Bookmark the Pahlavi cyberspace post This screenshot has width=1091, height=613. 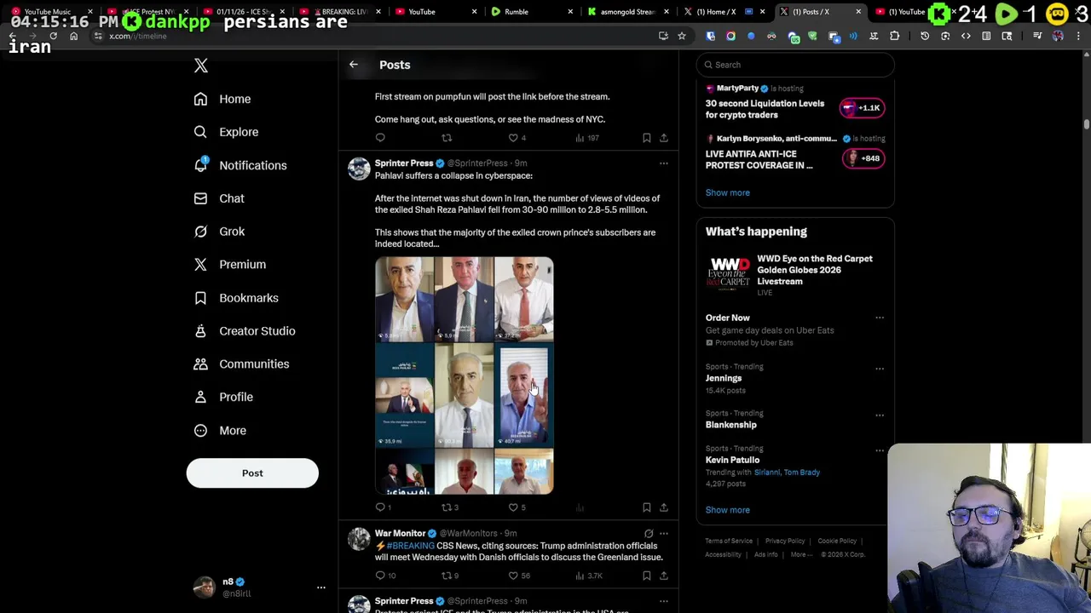(x=647, y=507)
